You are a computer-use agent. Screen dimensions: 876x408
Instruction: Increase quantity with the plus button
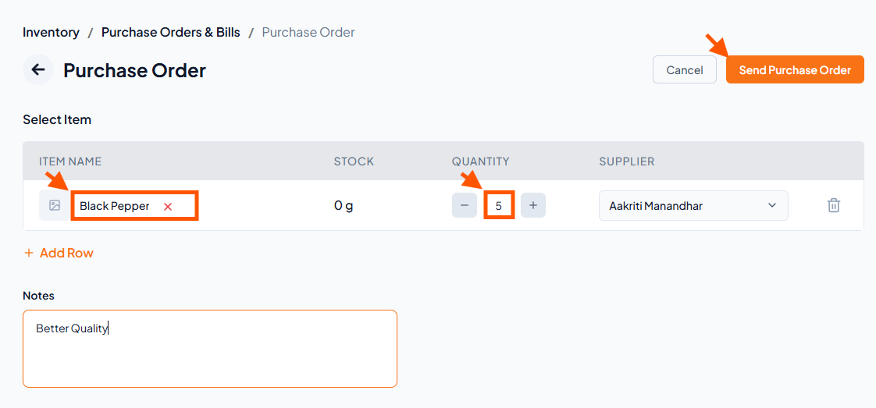(x=533, y=205)
